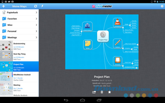165x103 pixels.
Task: Expand Papierkorb row chevron
Action: (x=36, y=12)
